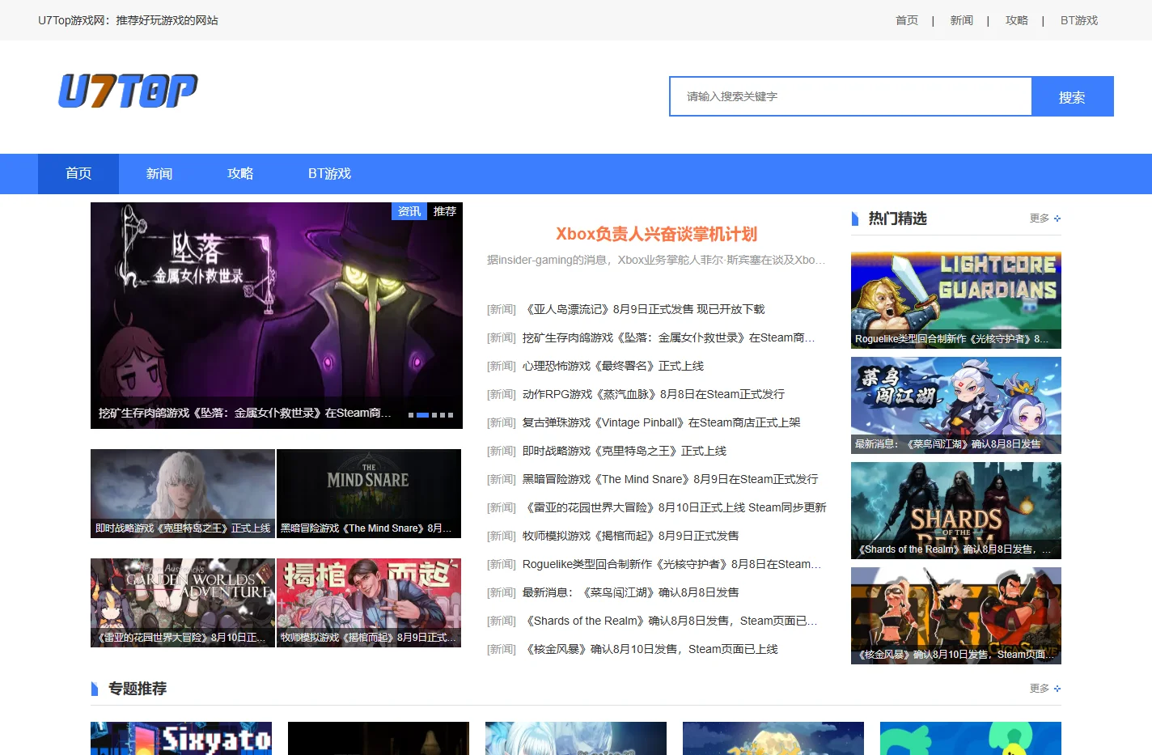Click [新闻] tag beside 亚人岛漂流记
The height and width of the screenshot is (755, 1152).
pyautogui.click(x=502, y=309)
